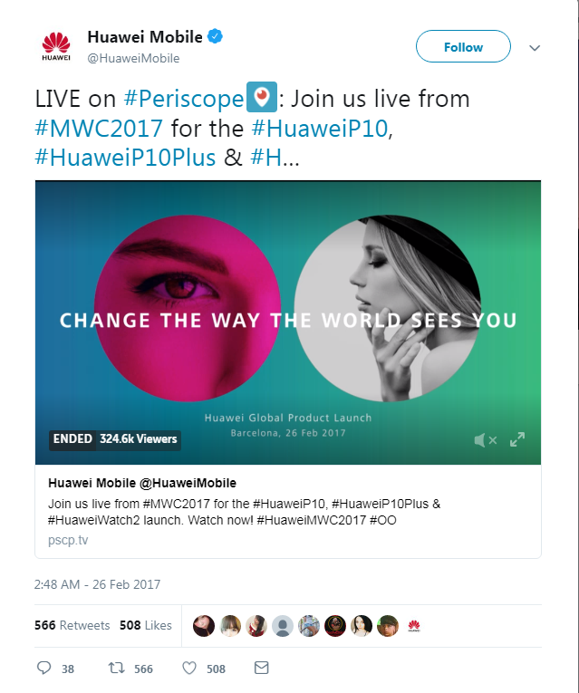
Task: Click the first liker avatar thumbnail
Action: (x=204, y=626)
